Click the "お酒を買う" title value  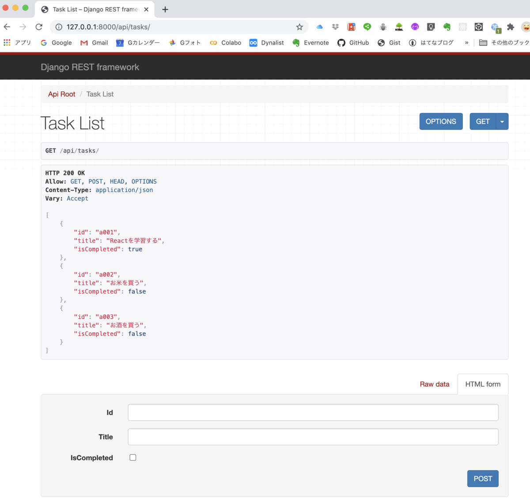pyautogui.click(x=125, y=325)
